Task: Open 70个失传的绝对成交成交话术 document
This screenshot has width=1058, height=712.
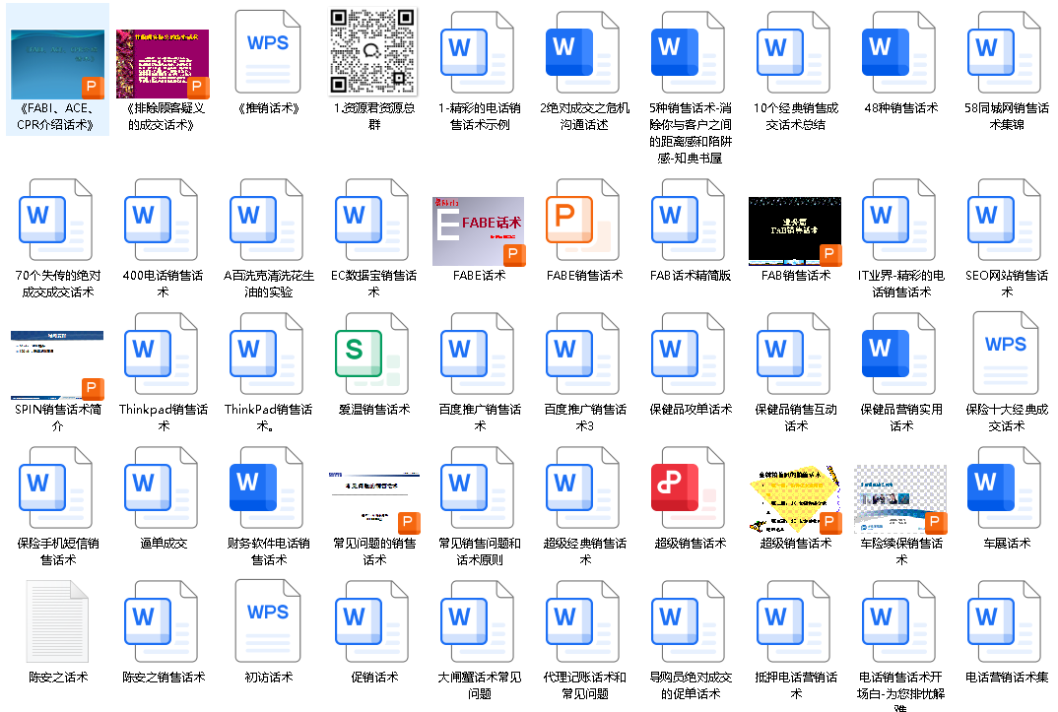Action: pyautogui.click(x=57, y=220)
